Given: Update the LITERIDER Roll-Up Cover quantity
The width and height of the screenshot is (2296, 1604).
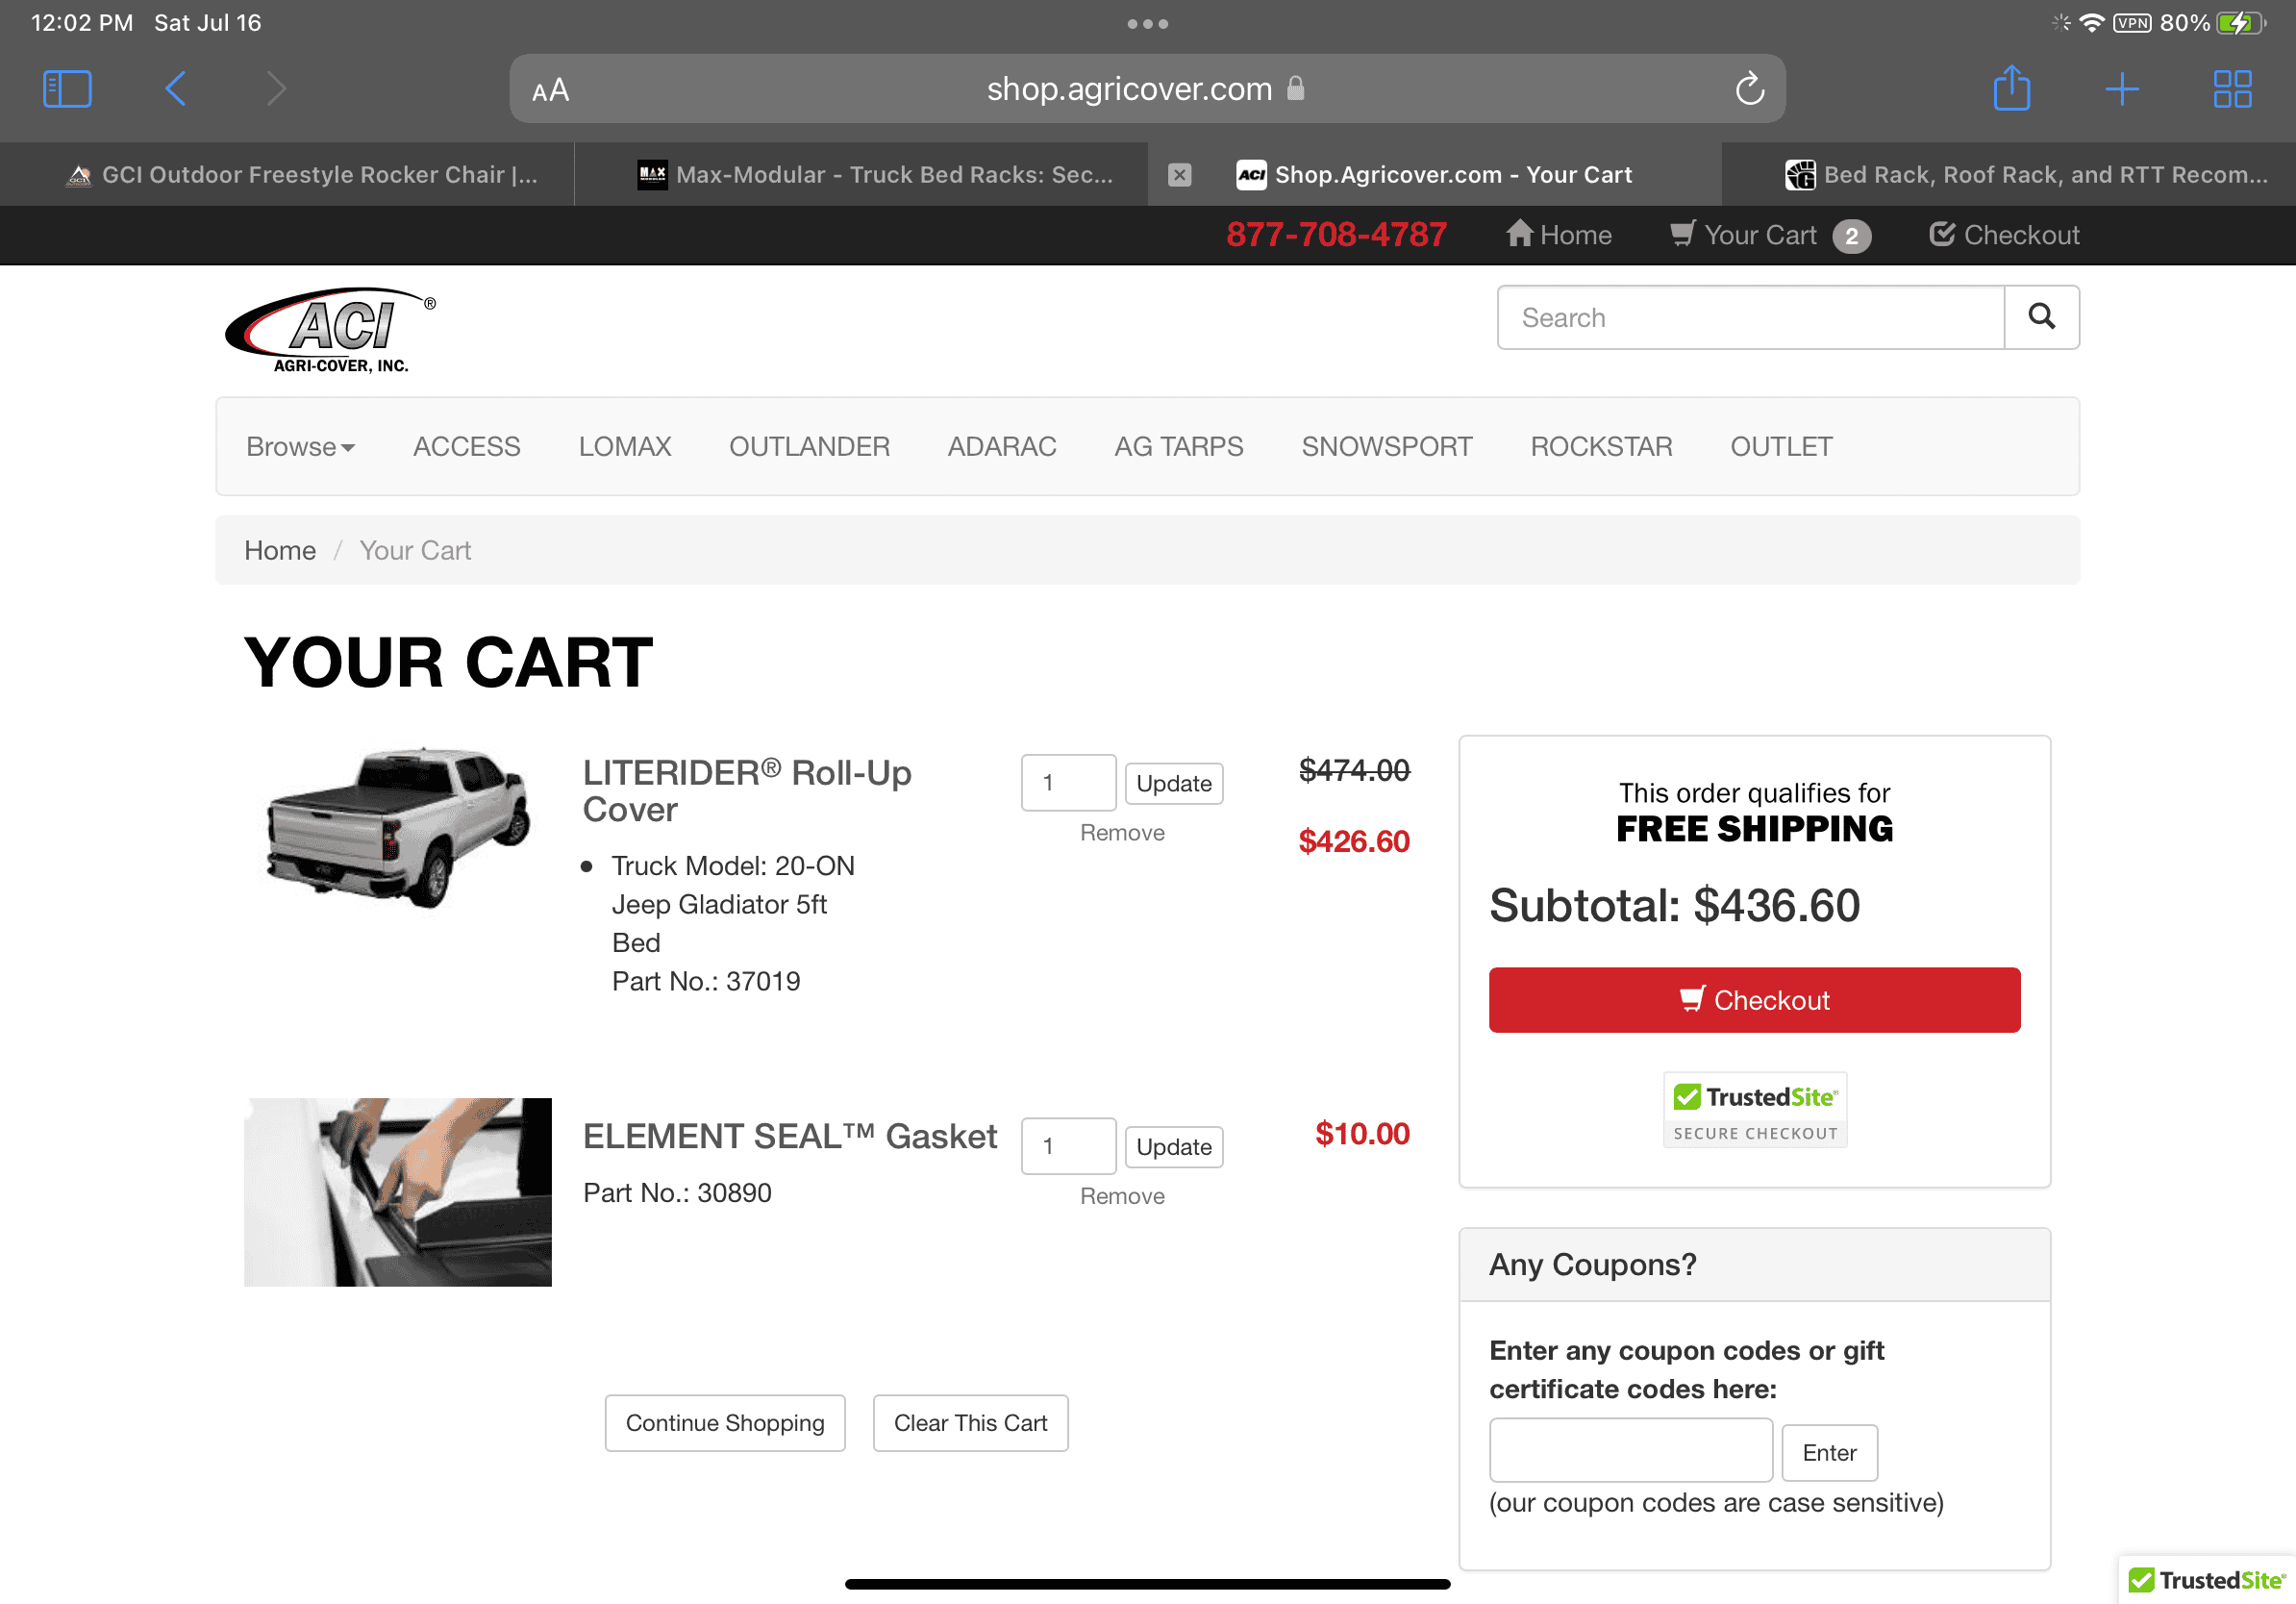Looking at the screenshot, I should tap(1174, 783).
